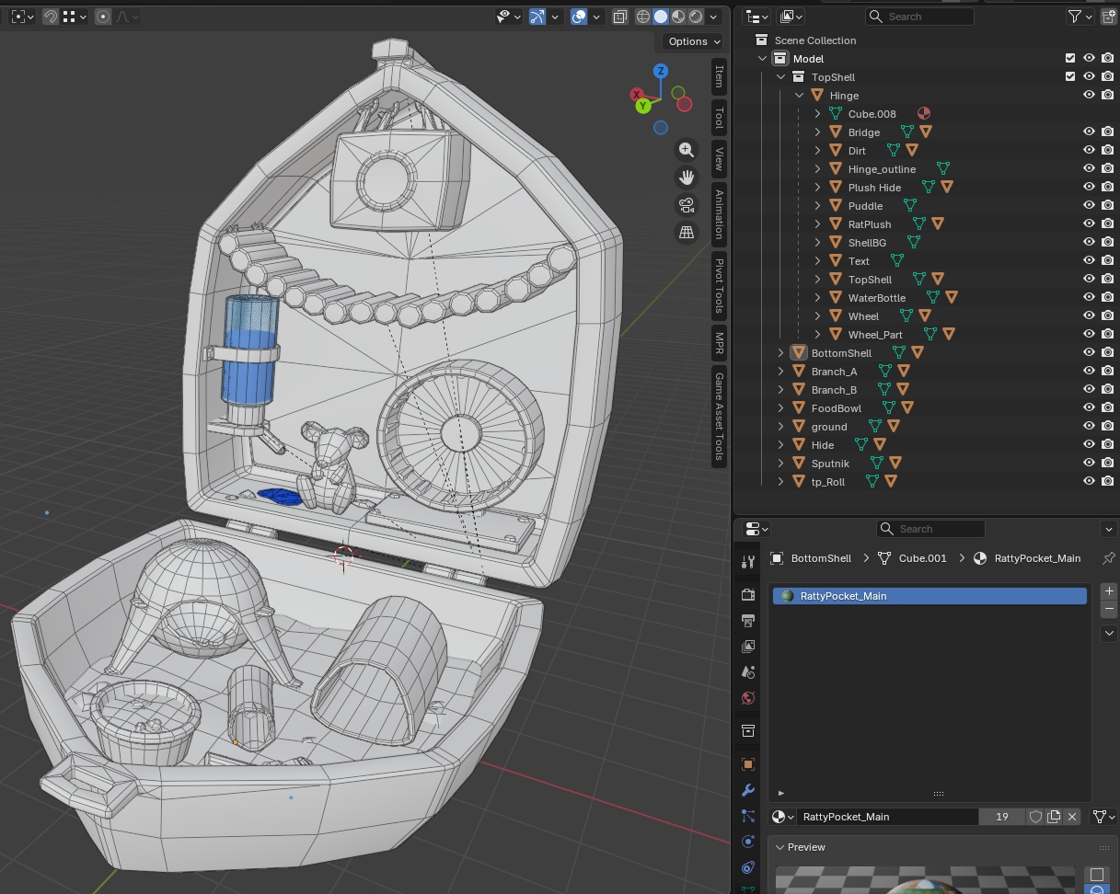Image resolution: width=1120 pixels, height=894 pixels.
Task: Click the pan view hand icon
Action: pos(686,178)
